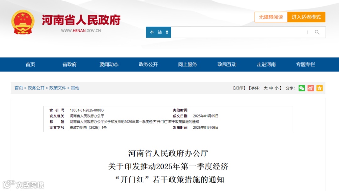Set font size to 大

pyautogui.click(x=266, y=88)
